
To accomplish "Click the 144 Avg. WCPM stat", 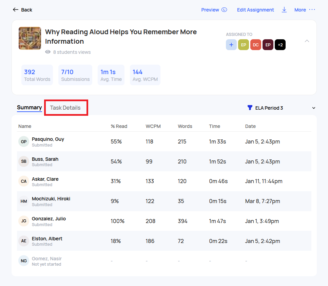I will (145, 75).
